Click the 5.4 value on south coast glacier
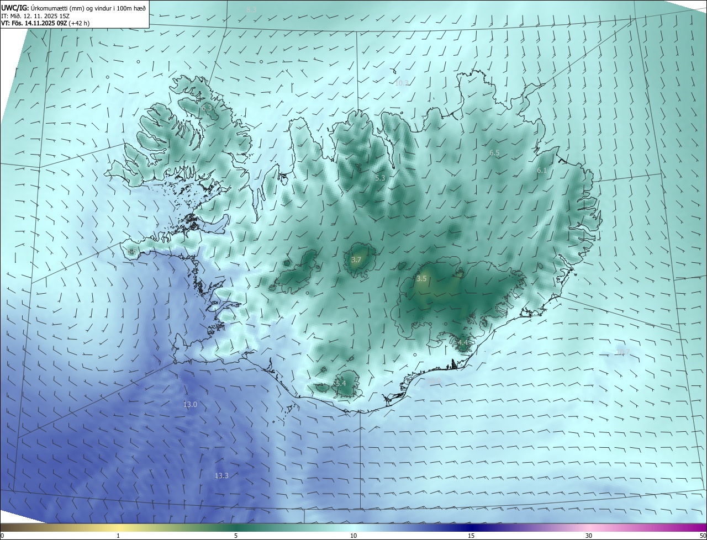 point(340,383)
